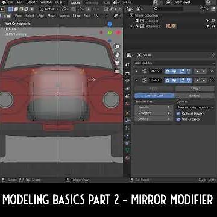The image size is (217, 217).
Task: Open the Smooth, keep corners dropdown
Action: (195, 108)
